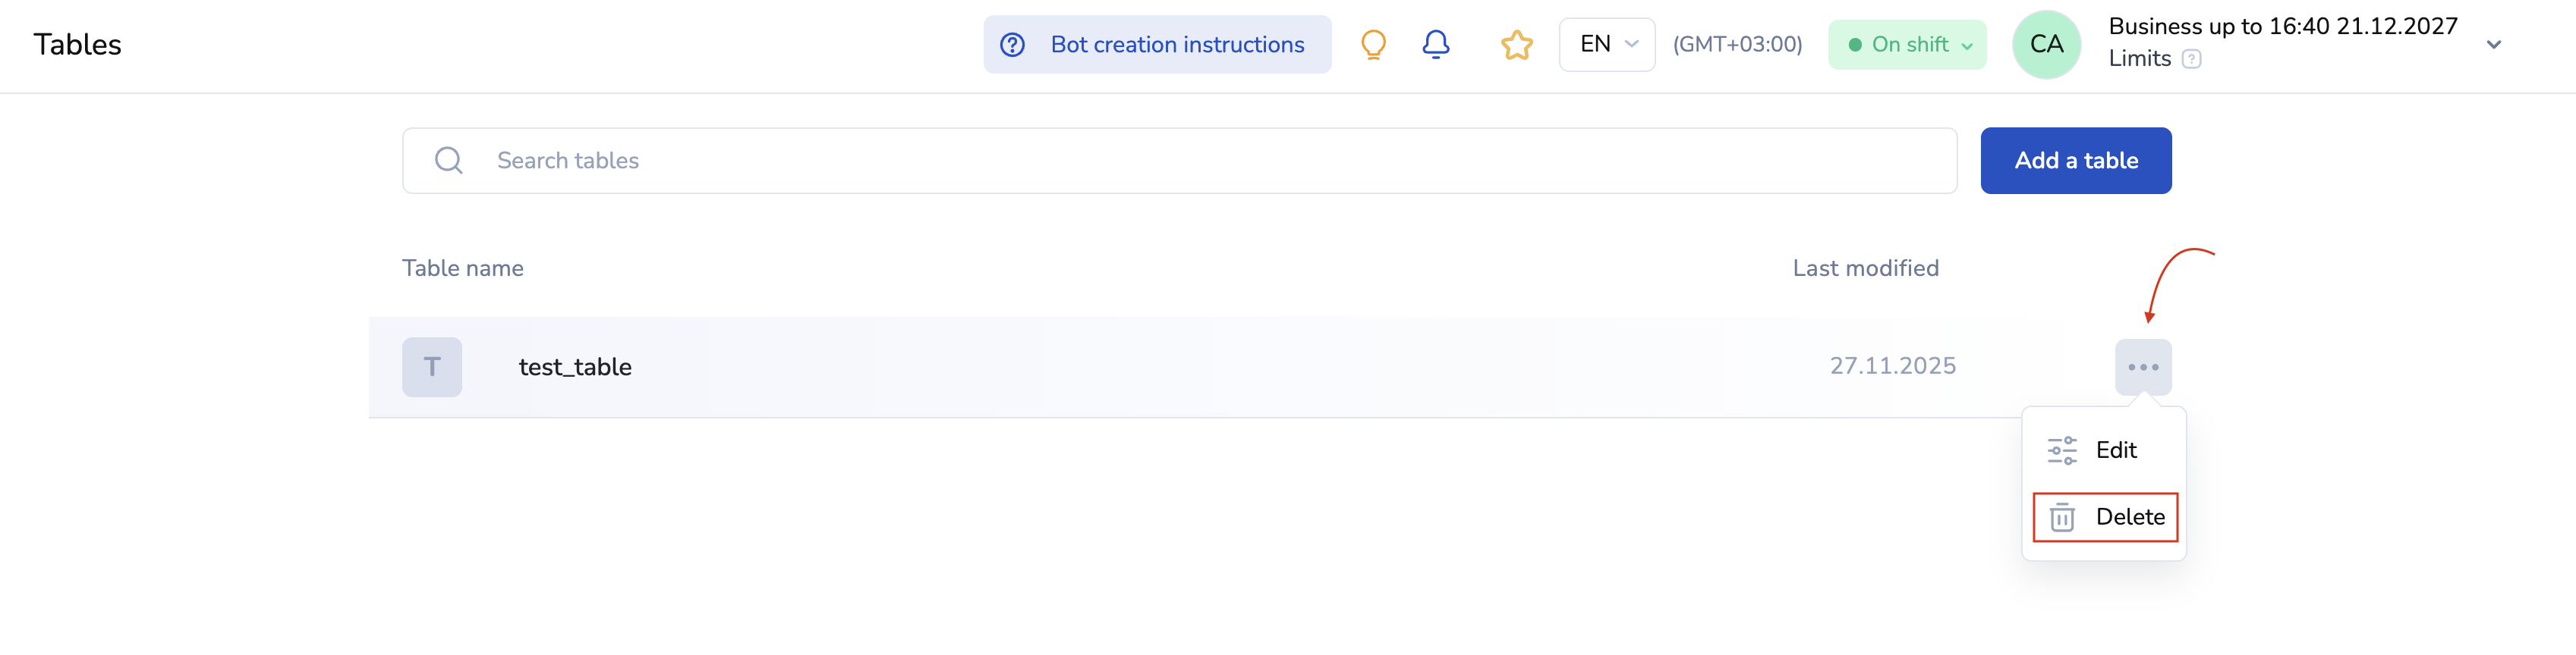Screen dimensions: 2576x655
Task: Open Bot creation instructions
Action: (x=1176, y=45)
